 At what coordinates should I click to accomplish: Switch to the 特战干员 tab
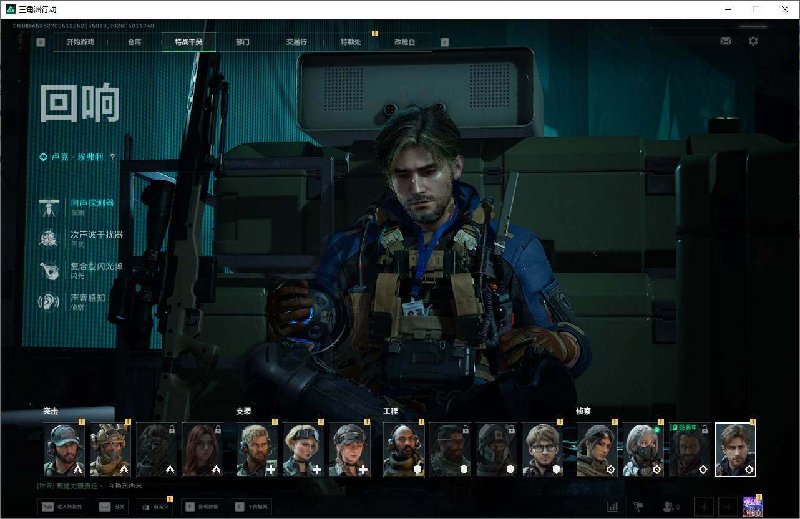tap(188, 42)
